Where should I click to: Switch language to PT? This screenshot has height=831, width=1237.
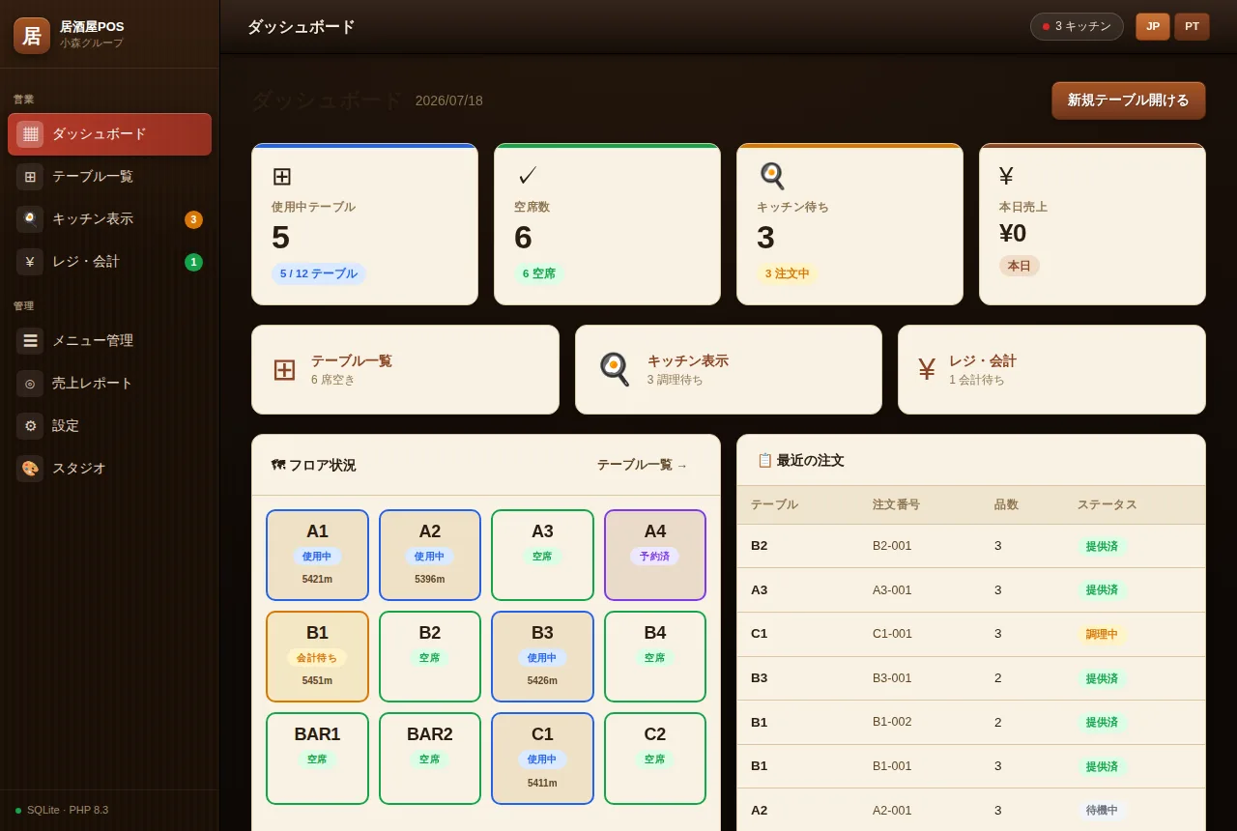1192,27
